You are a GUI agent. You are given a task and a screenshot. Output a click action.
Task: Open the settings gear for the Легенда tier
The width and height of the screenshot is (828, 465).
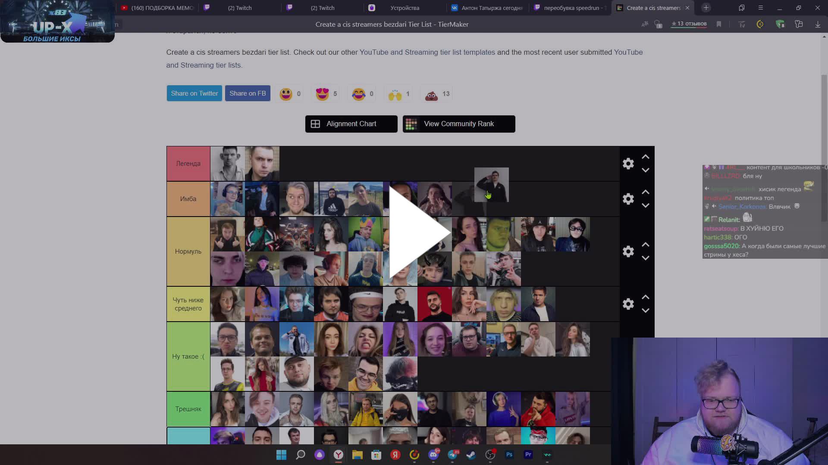pyautogui.click(x=628, y=164)
